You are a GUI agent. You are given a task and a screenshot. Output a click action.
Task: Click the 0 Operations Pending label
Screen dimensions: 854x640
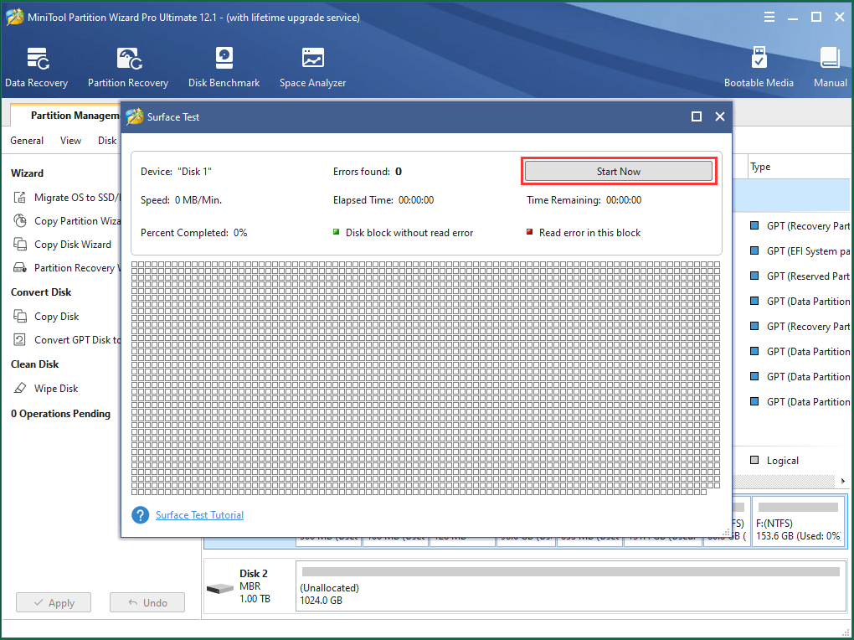60,414
